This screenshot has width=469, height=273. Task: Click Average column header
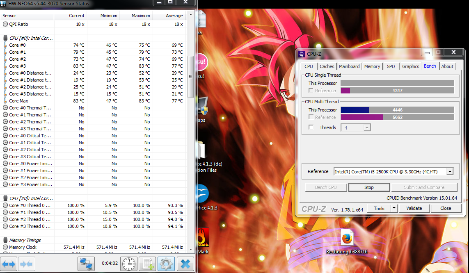point(169,16)
